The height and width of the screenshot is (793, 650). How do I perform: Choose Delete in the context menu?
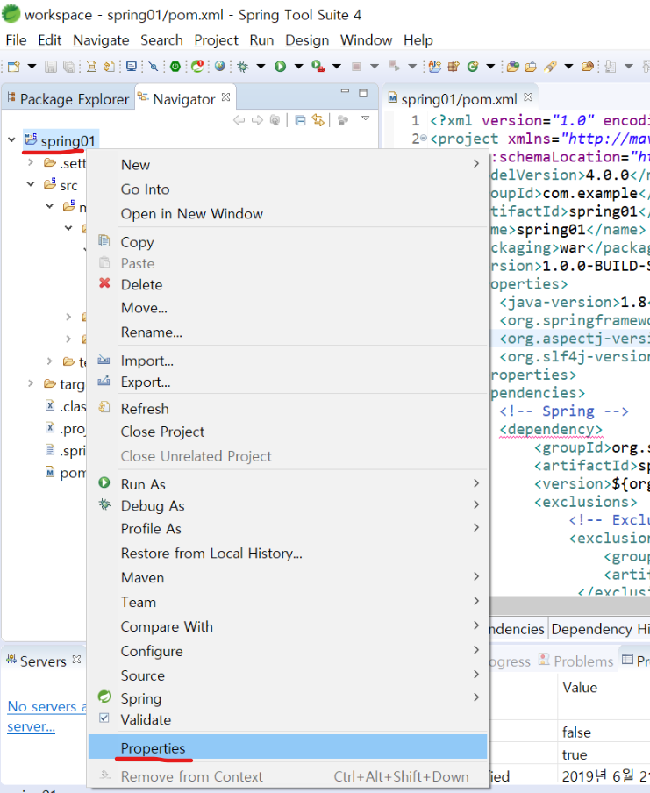(x=288, y=284)
